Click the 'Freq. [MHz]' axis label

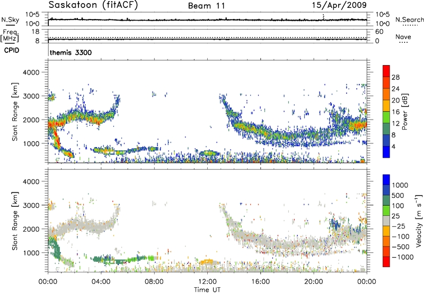point(10,36)
